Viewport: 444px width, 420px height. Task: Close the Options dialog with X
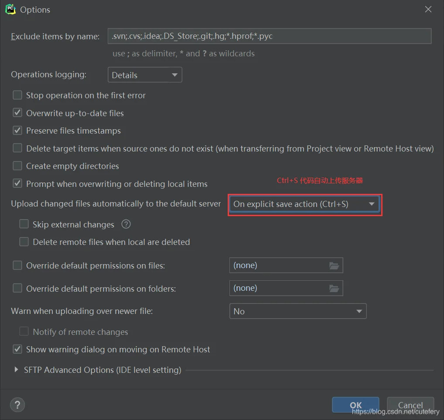(428, 9)
